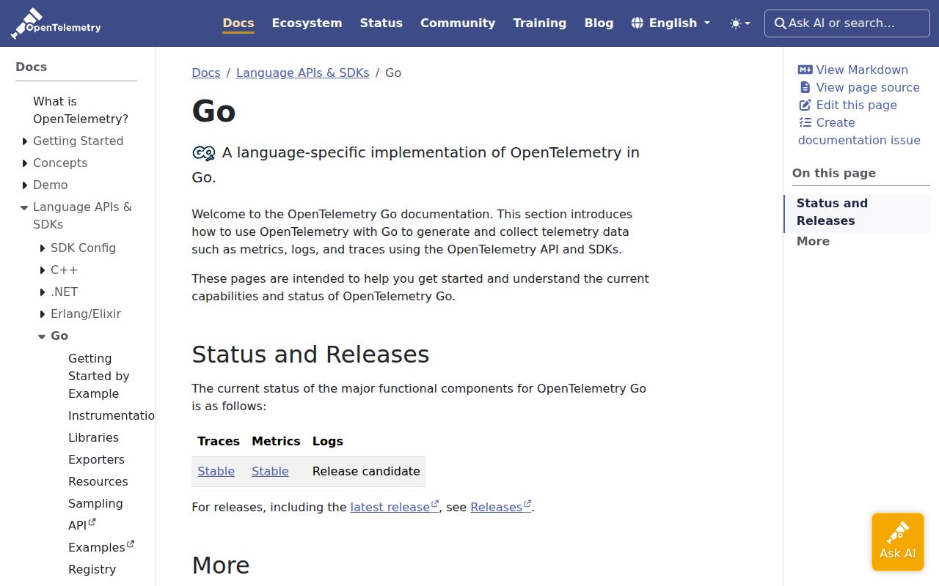This screenshot has width=939, height=586.
Task: Open the Examples external sidebar link
Action: pyautogui.click(x=101, y=547)
